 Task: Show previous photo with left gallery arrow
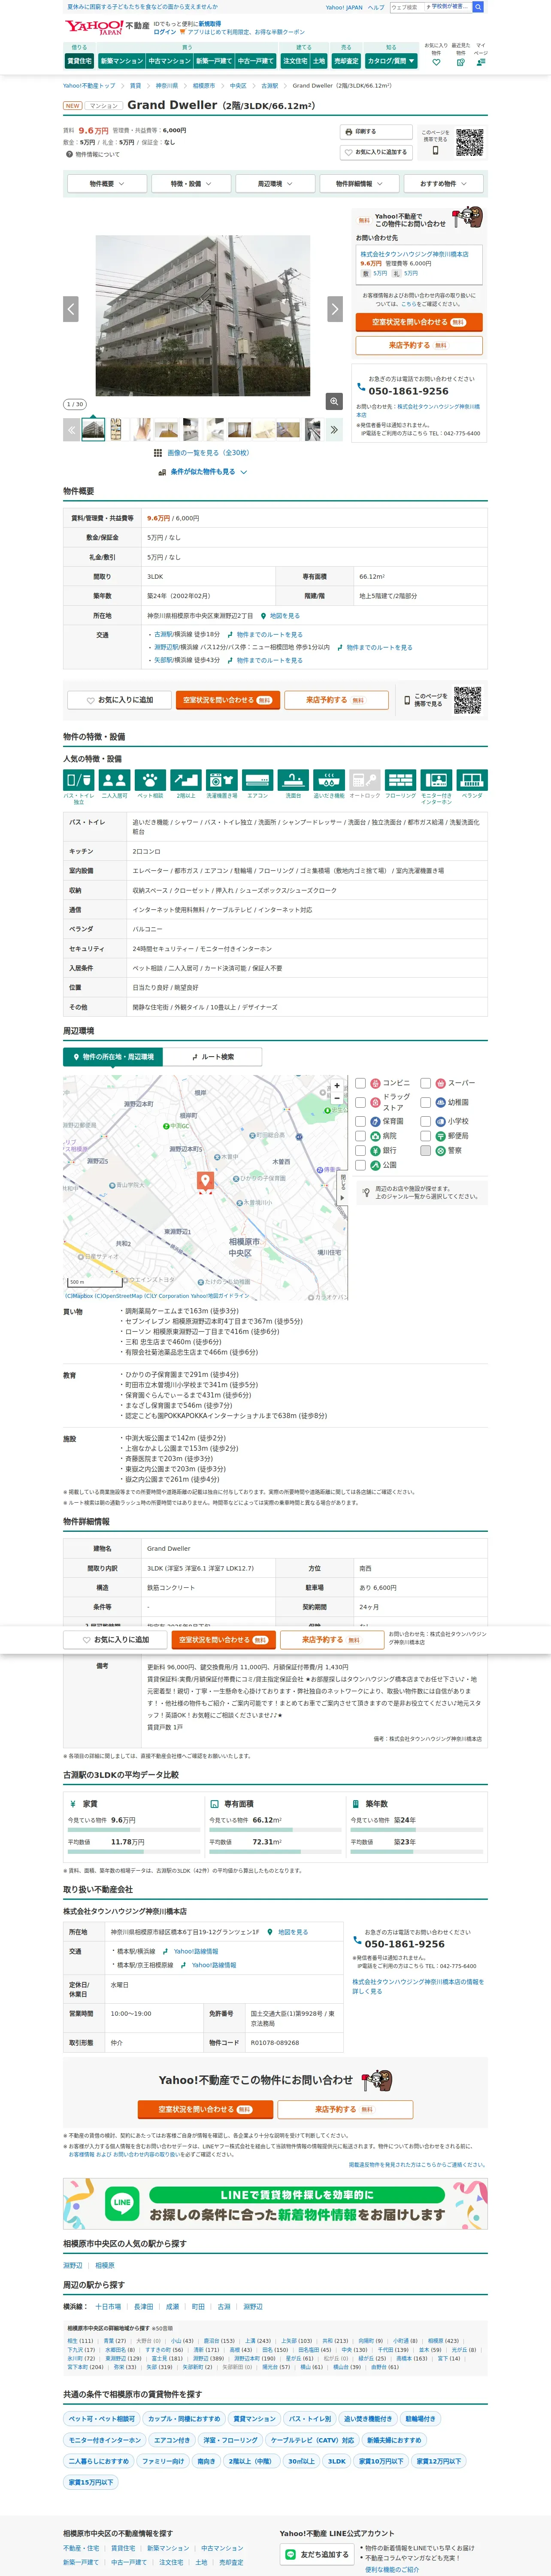coord(71,309)
